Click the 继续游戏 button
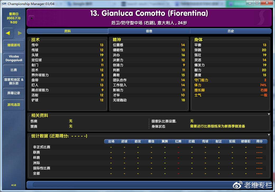 [x=14, y=45]
